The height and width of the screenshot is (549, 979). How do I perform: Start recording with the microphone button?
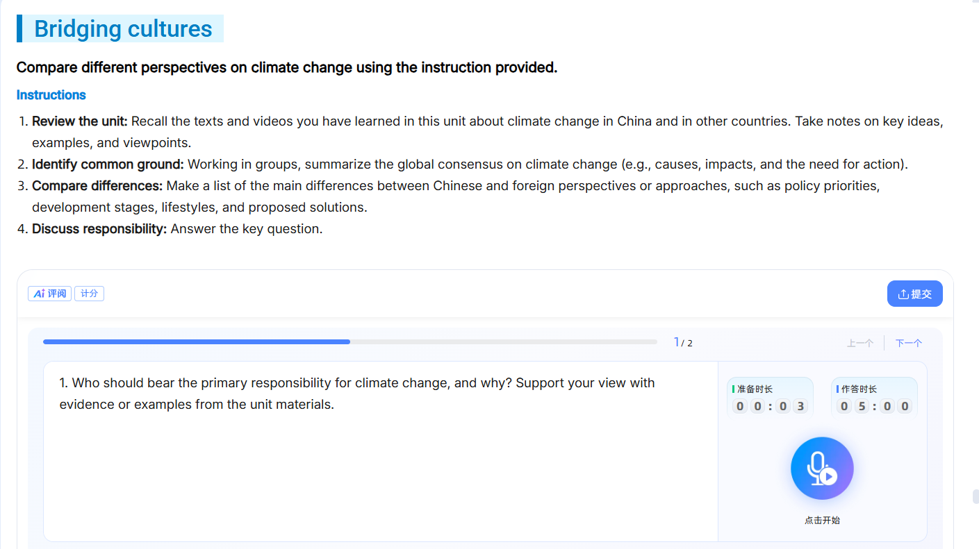pos(822,468)
